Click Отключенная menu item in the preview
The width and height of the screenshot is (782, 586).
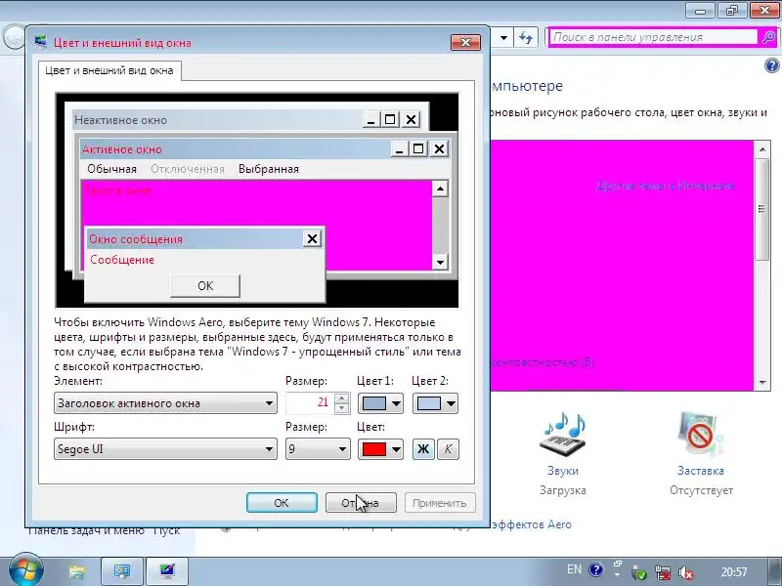pyautogui.click(x=188, y=169)
